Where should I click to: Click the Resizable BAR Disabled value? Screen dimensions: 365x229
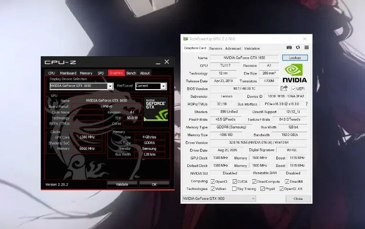[x=293, y=173]
